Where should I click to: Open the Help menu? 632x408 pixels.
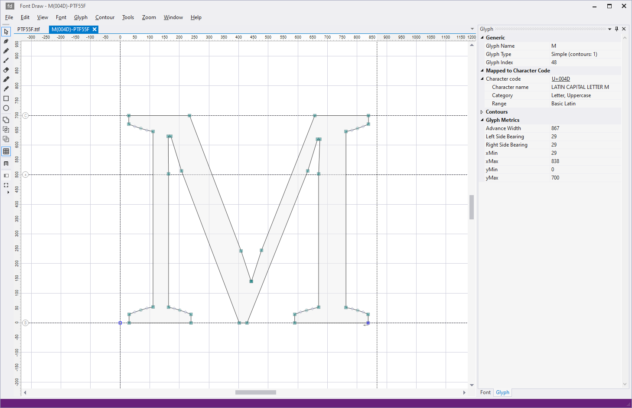(x=196, y=17)
